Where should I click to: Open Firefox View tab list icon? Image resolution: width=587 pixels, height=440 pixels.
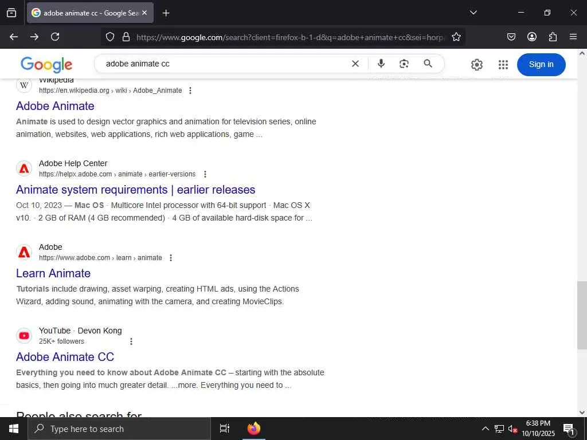click(11, 13)
